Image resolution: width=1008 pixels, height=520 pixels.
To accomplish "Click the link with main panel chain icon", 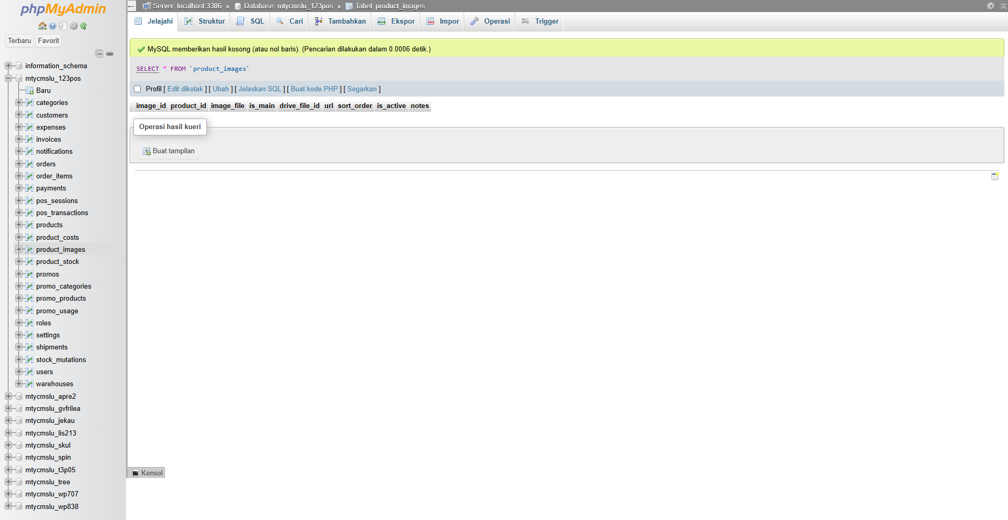I will 110,54.
